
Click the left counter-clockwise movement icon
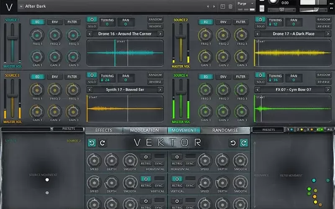click(92, 143)
